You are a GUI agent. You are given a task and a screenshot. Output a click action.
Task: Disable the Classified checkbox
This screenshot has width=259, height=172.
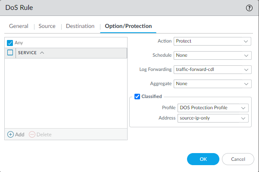click(137, 97)
